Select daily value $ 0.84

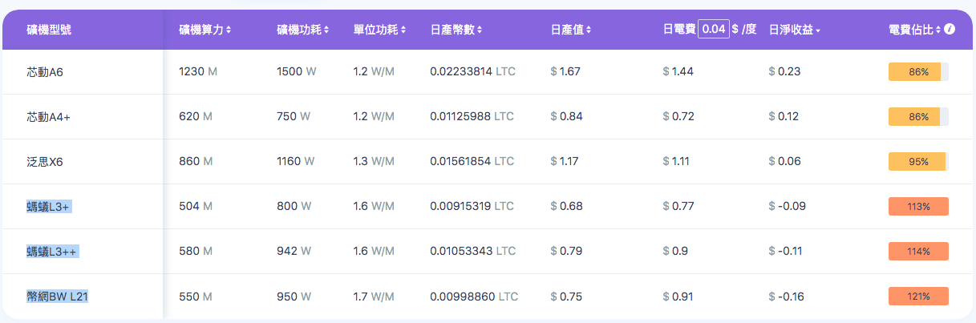567,116
